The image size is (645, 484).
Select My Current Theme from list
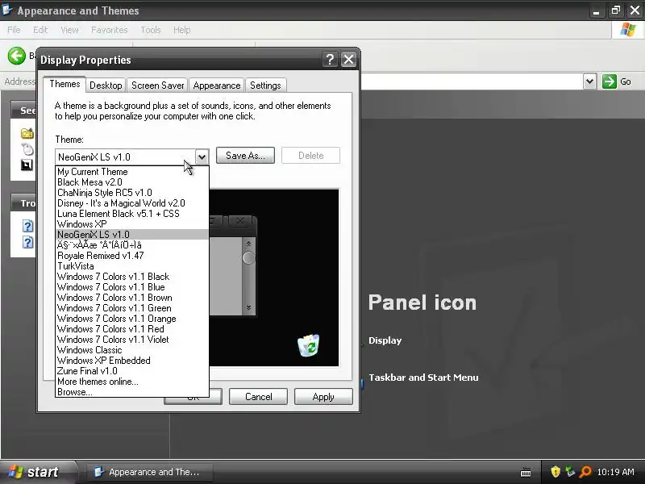pos(131,172)
